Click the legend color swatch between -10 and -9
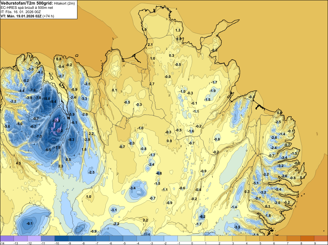The image size is (328, 245). tap(62, 238)
